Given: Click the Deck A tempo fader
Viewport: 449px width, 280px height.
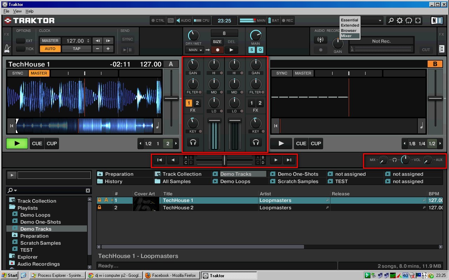Looking at the screenshot, I should point(171,99).
